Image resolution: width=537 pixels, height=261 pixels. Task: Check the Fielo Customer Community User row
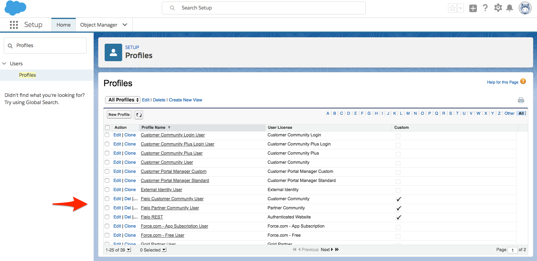point(107,199)
